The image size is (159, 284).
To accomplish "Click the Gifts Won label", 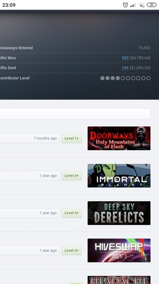I will pos(8,58).
